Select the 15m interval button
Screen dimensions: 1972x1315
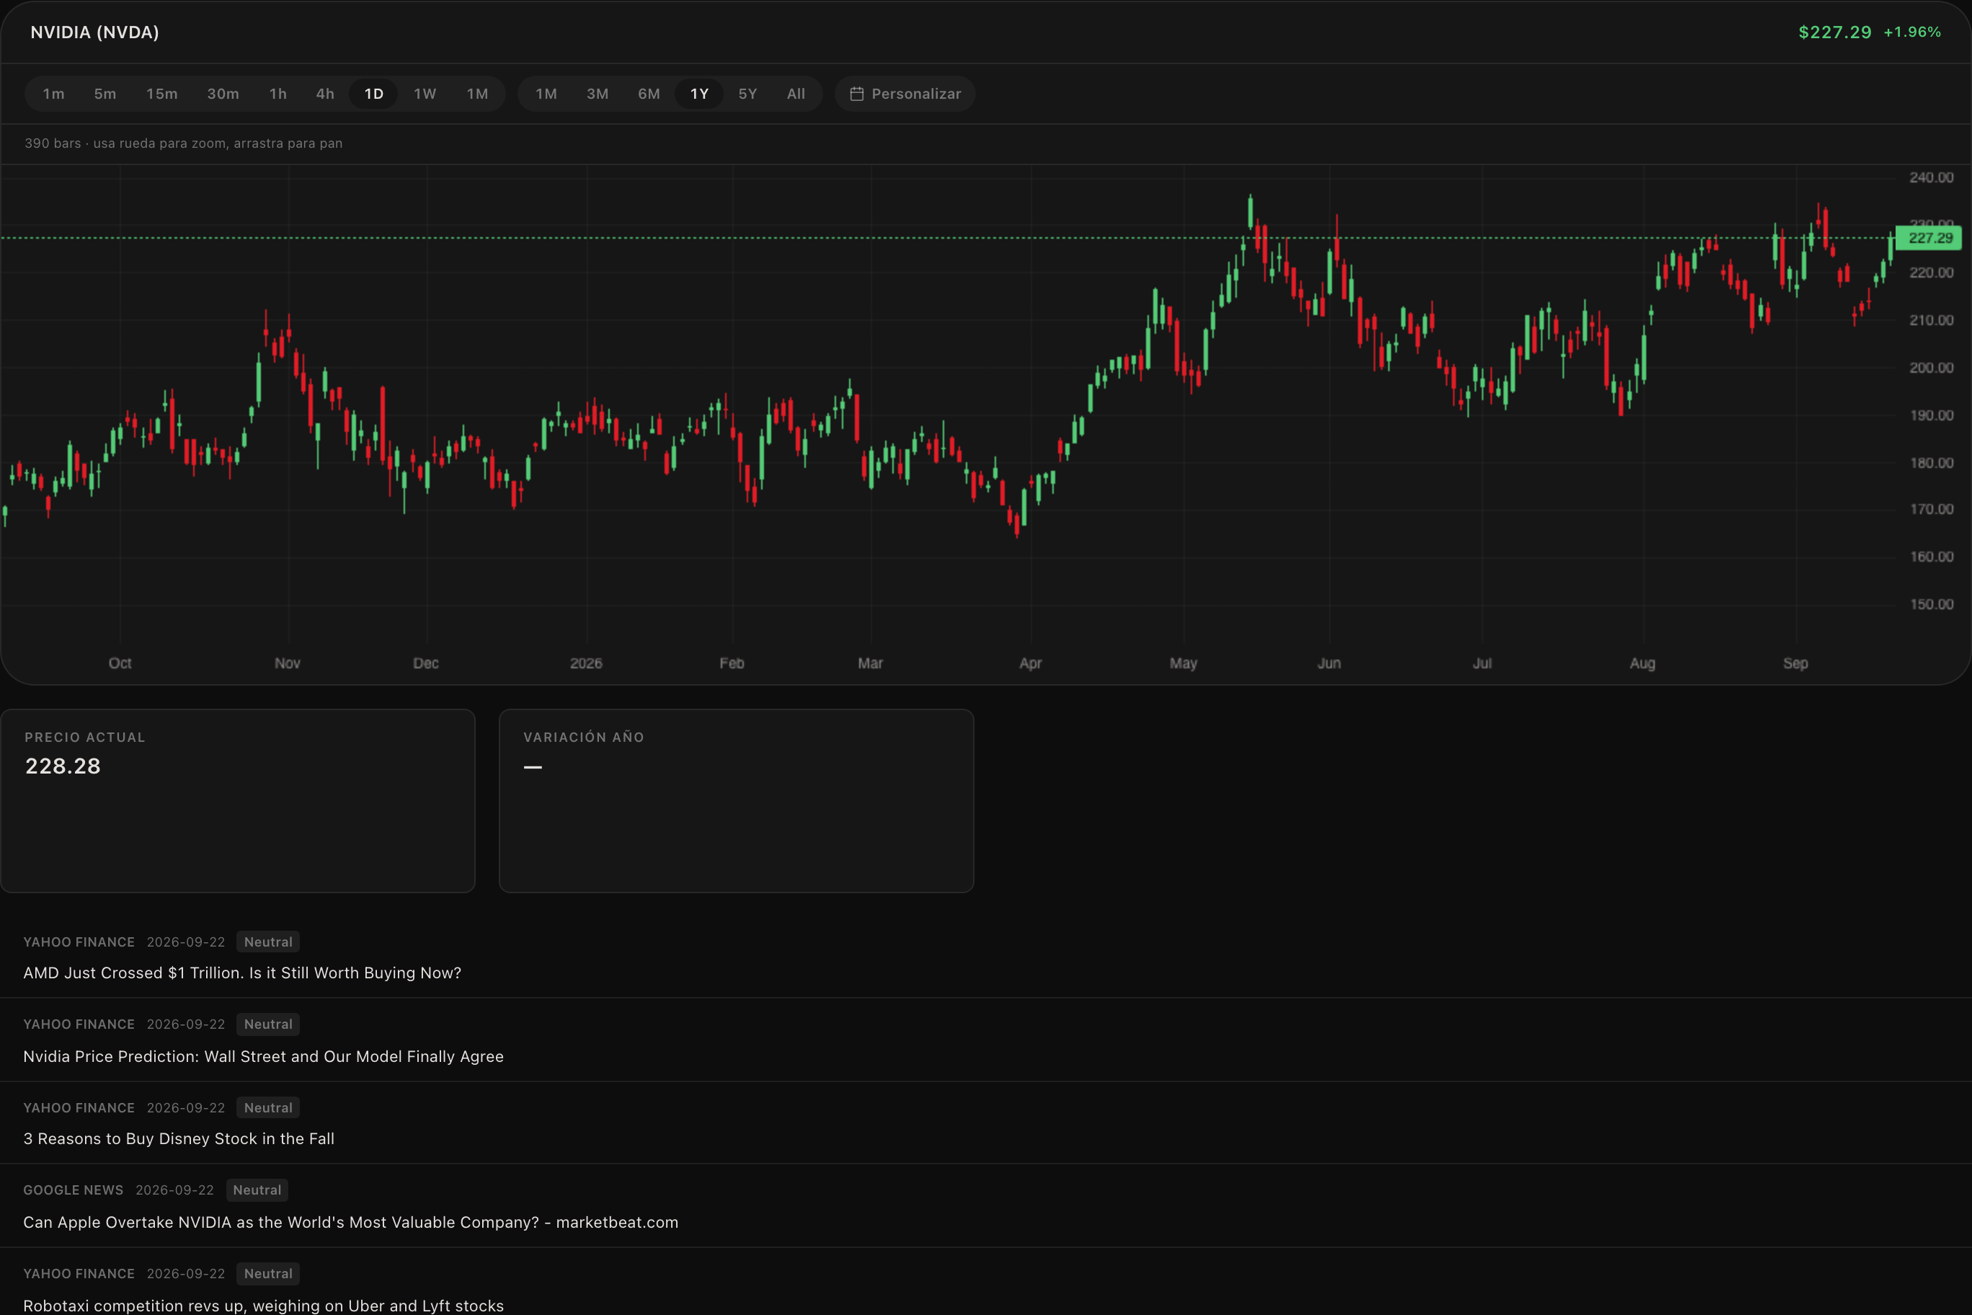tap(162, 94)
